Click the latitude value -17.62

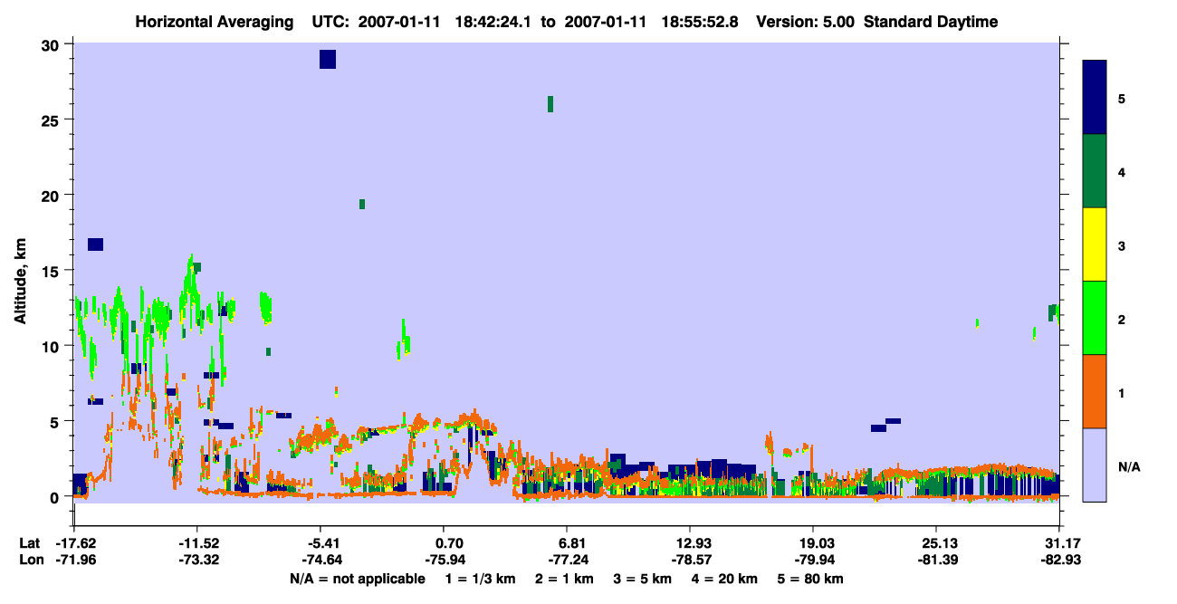point(75,543)
